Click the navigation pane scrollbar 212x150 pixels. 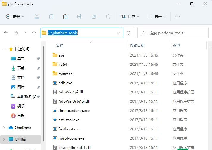coord(44,94)
